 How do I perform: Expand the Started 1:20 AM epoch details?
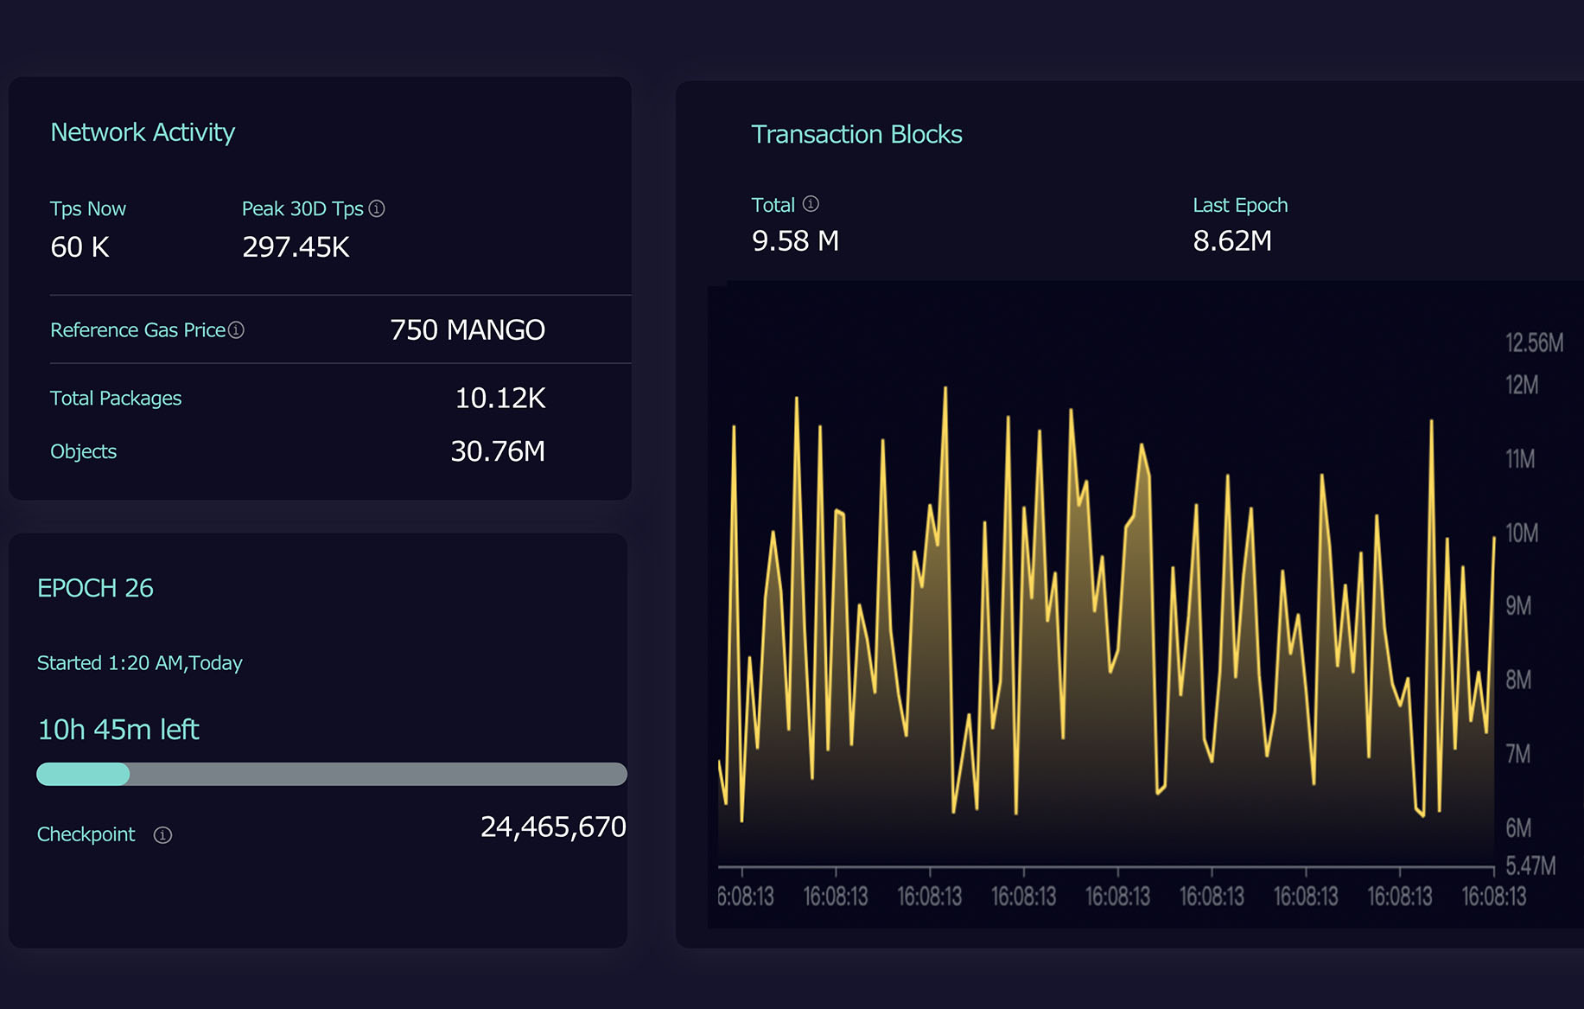pos(139,662)
